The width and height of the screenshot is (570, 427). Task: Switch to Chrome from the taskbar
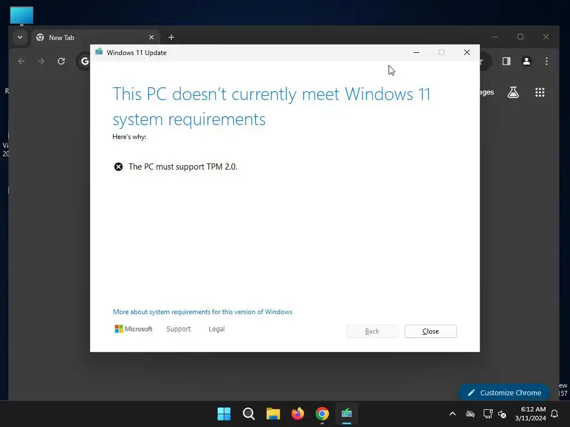tap(322, 414)
